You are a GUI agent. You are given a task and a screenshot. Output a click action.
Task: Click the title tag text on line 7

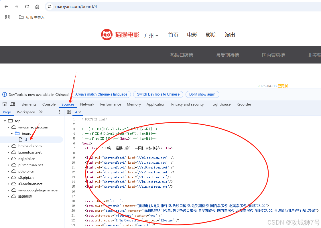click(129, 148)
